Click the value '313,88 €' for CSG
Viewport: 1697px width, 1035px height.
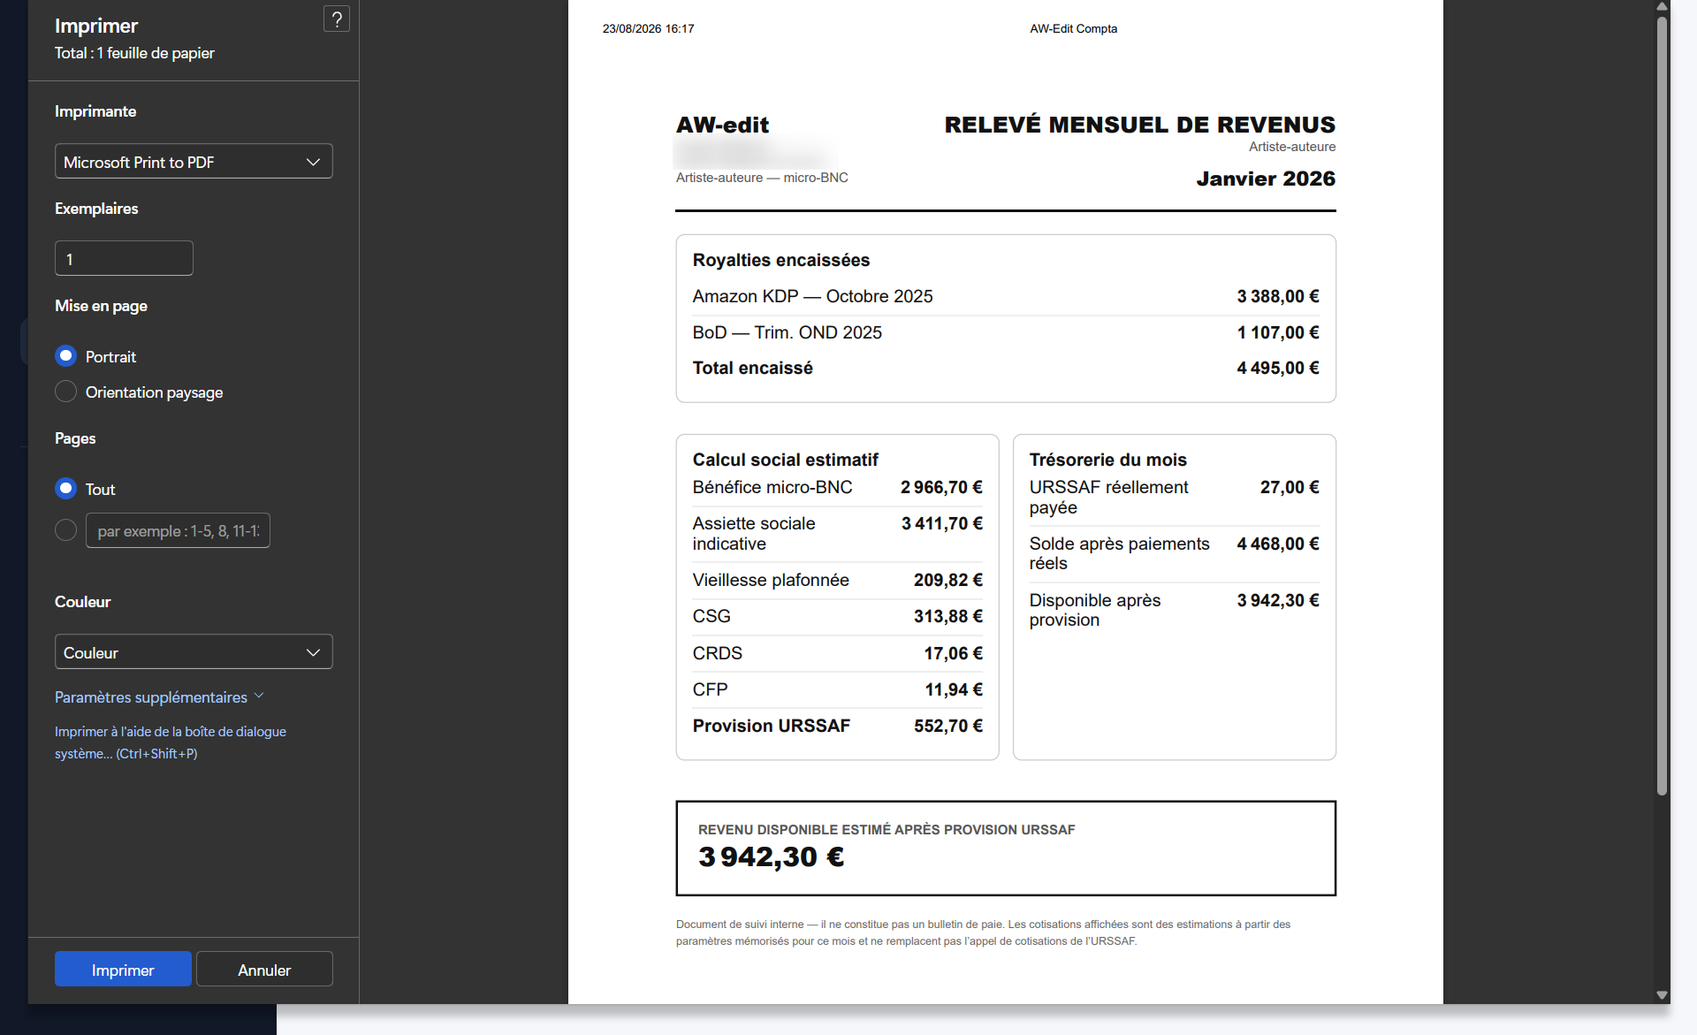[x=947, y=616]
